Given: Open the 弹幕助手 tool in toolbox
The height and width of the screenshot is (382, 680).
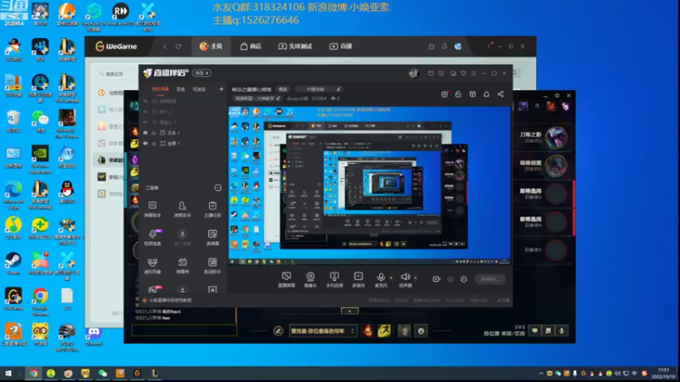Looking at the screenshot, I should [x=153, y=209].
